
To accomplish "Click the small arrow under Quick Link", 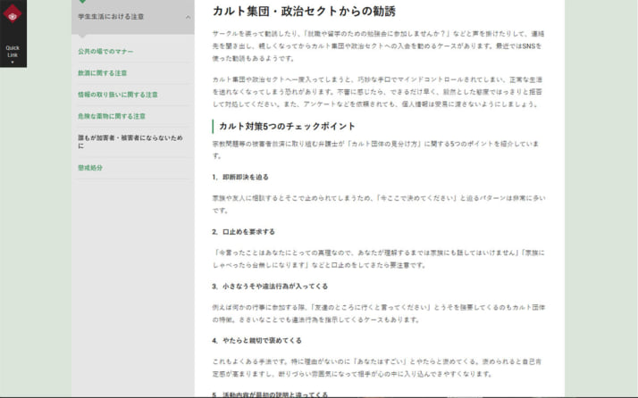I will point(13,62).
